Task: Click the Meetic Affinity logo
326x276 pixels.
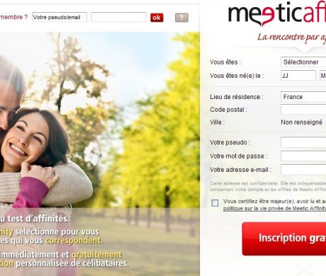Action: click(x=277, y=15)
